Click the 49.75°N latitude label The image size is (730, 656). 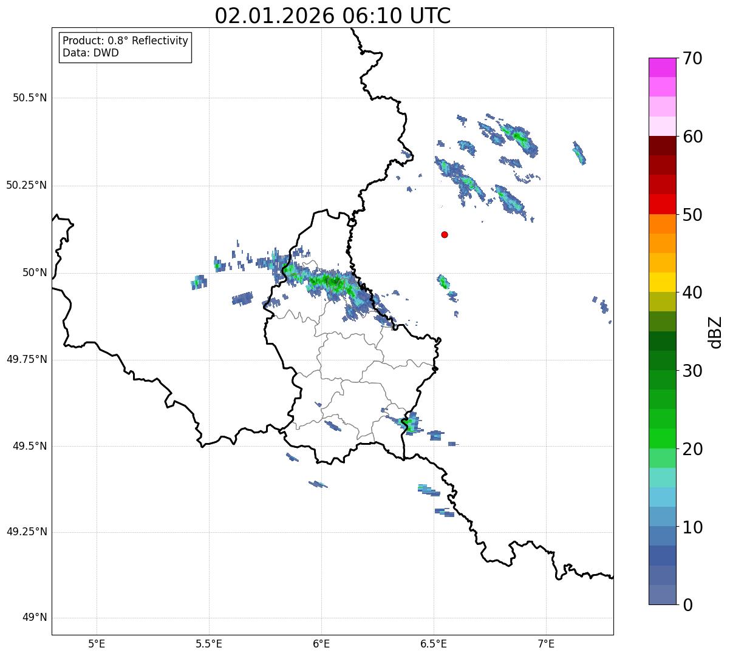click(x=26, y=359)
